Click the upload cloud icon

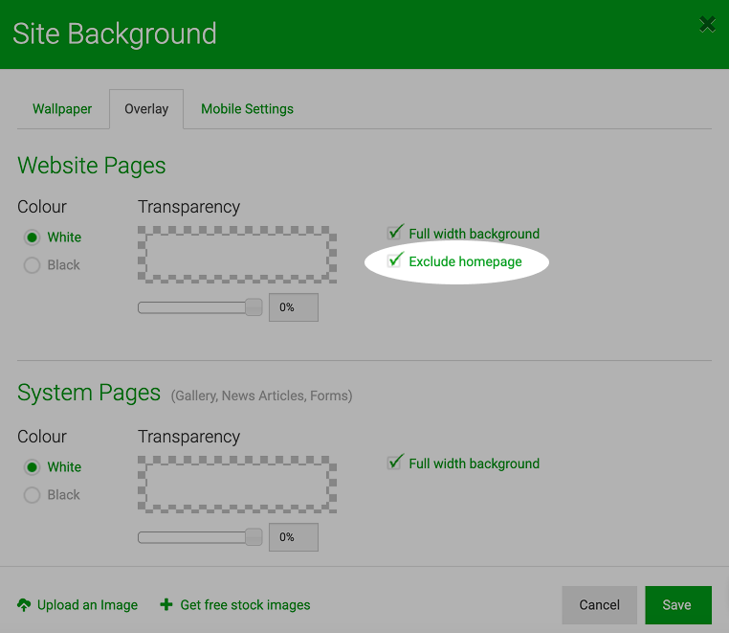(x=24, y=604)
